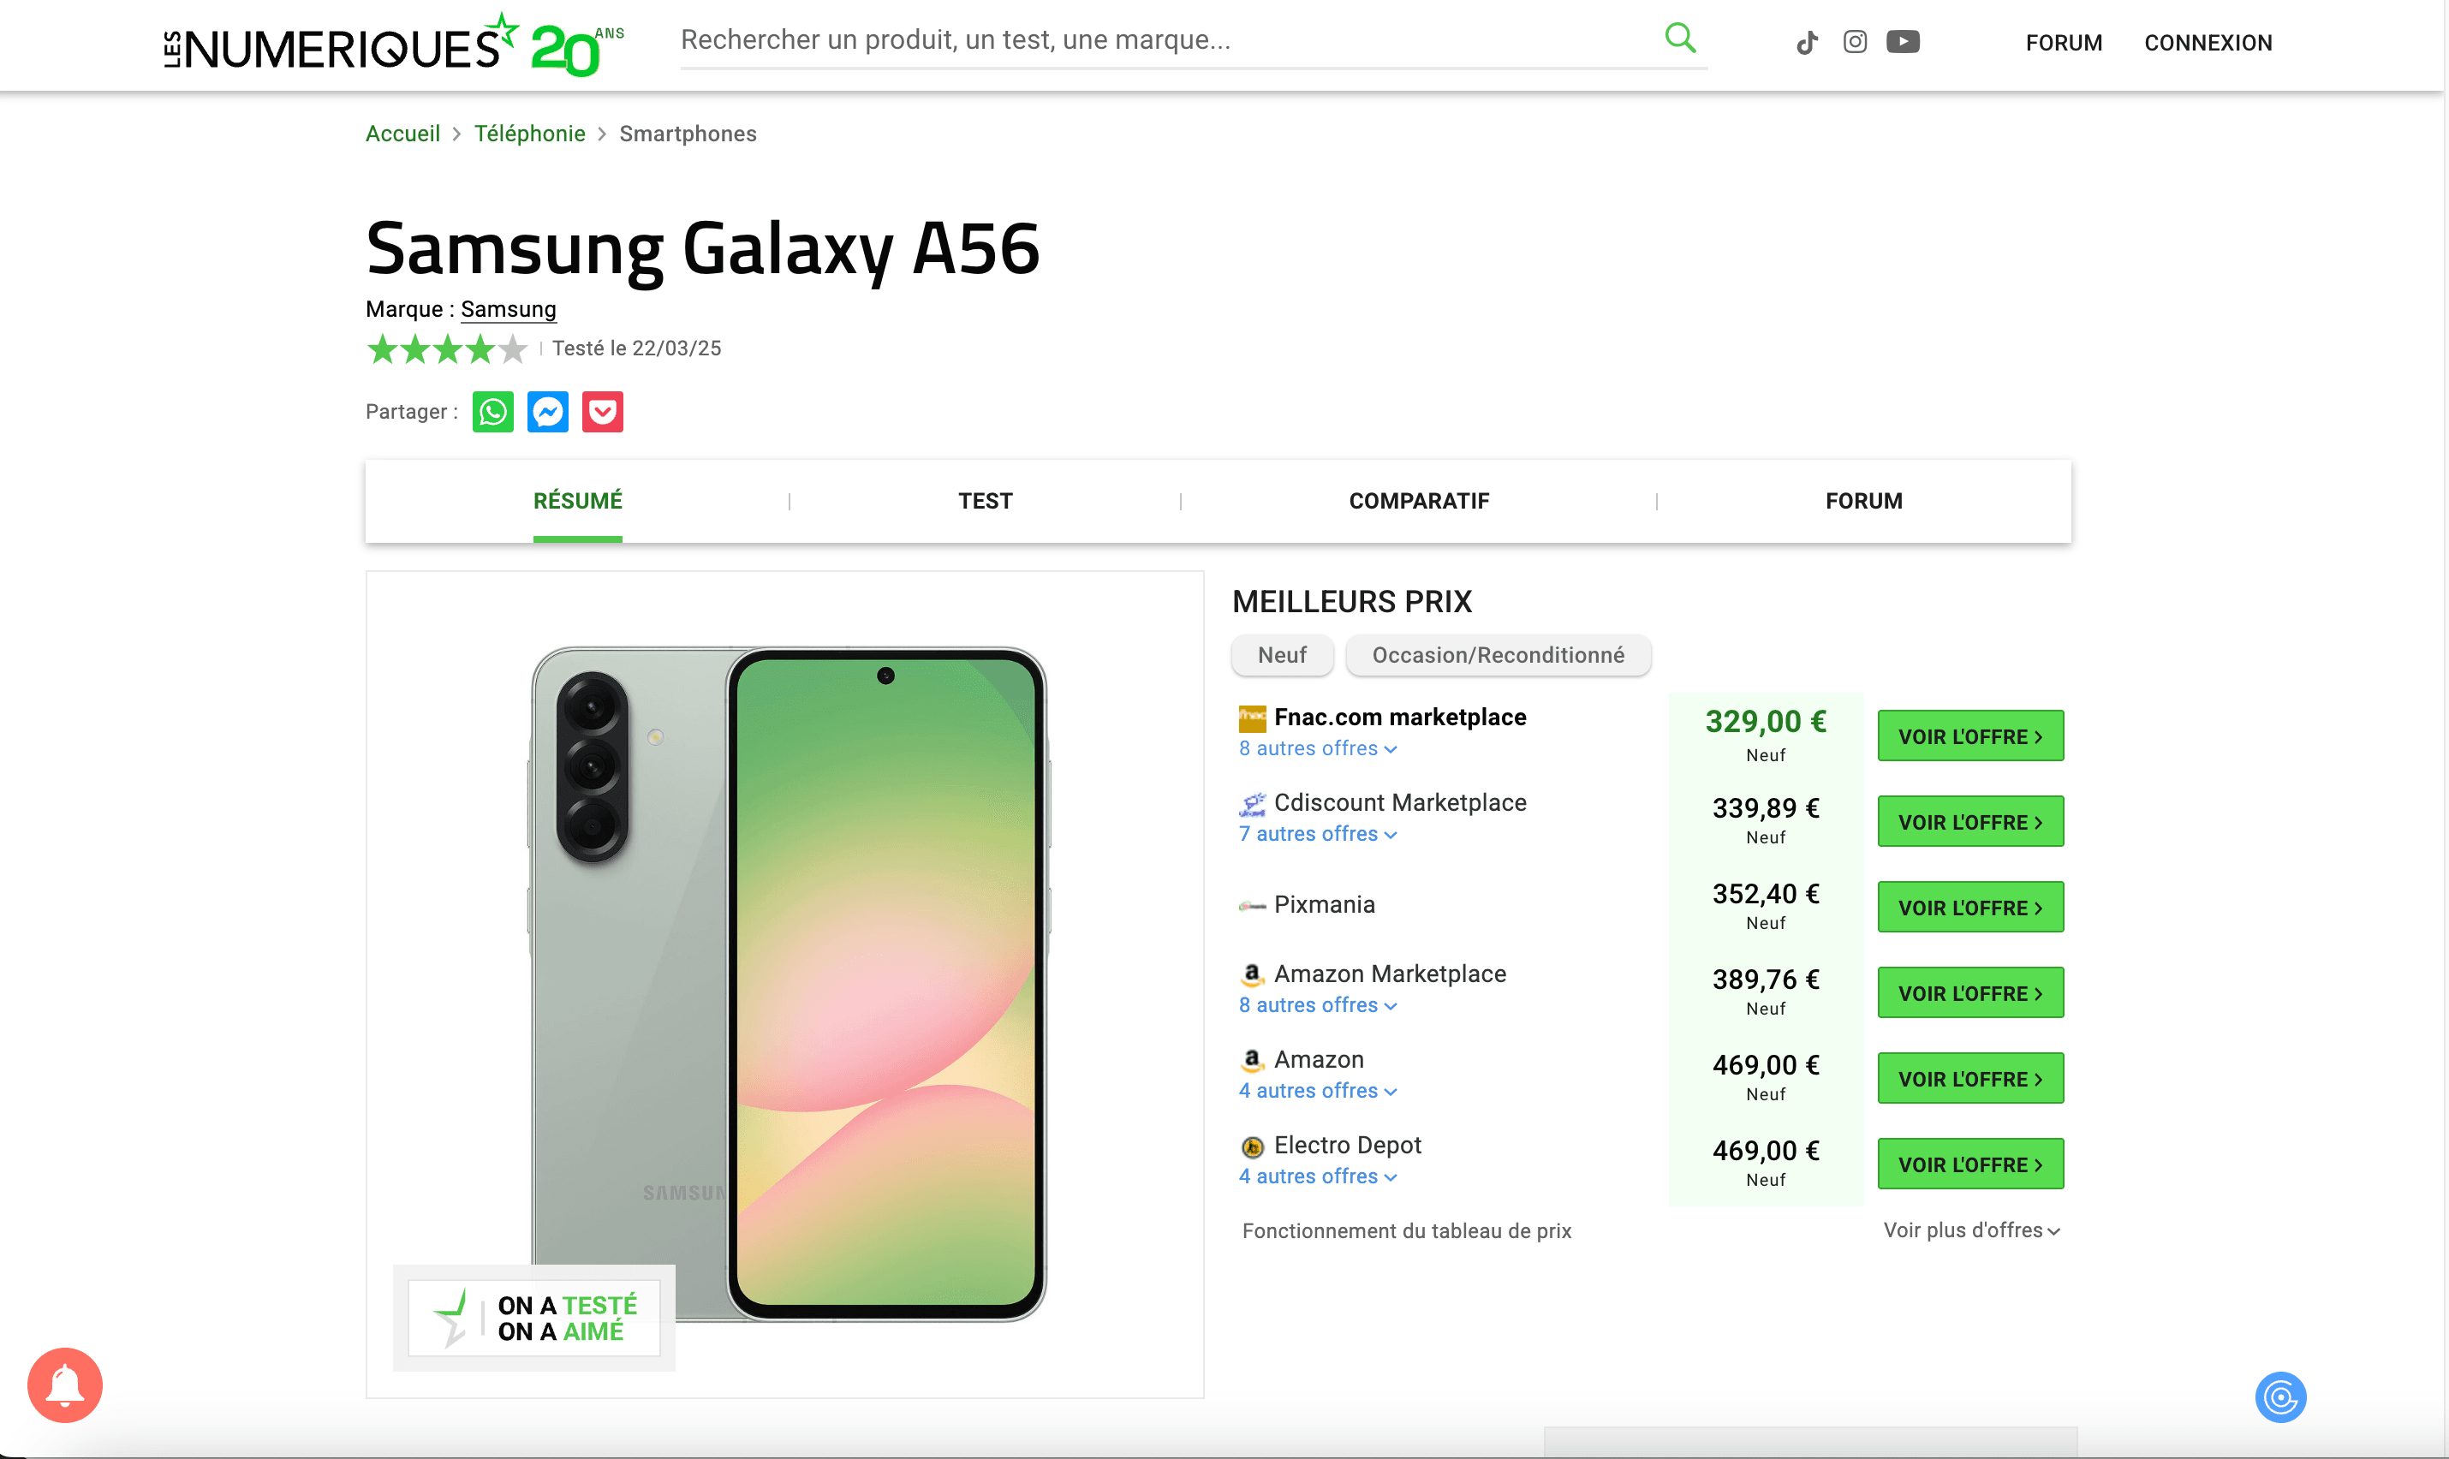Open the TikTok social icon
The width and height of the screenshot is (2449, 1459).
click(1806, 42)
